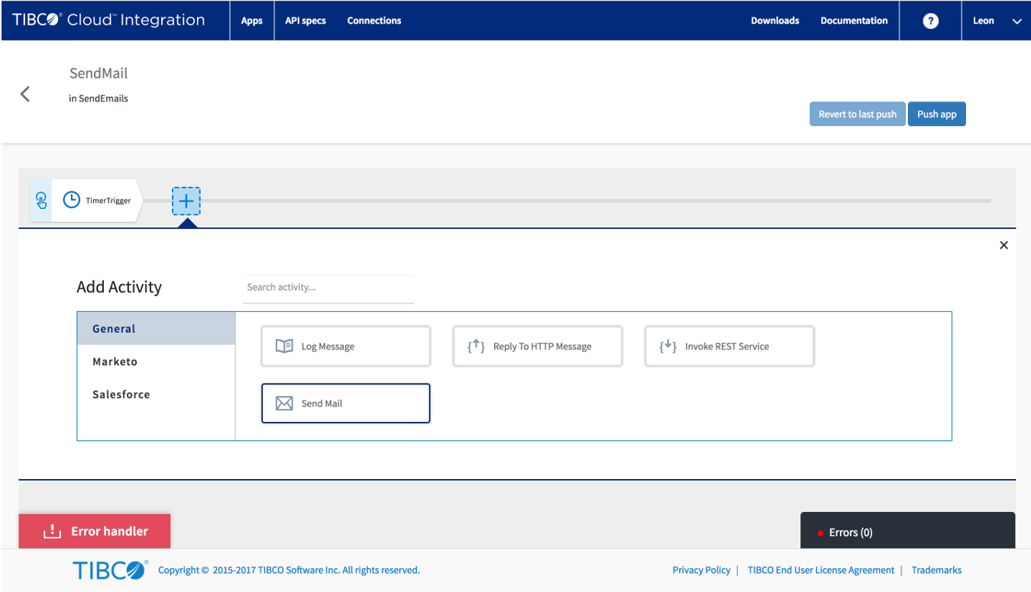
Task: Open the API specs menu
Action: point(305,21)
